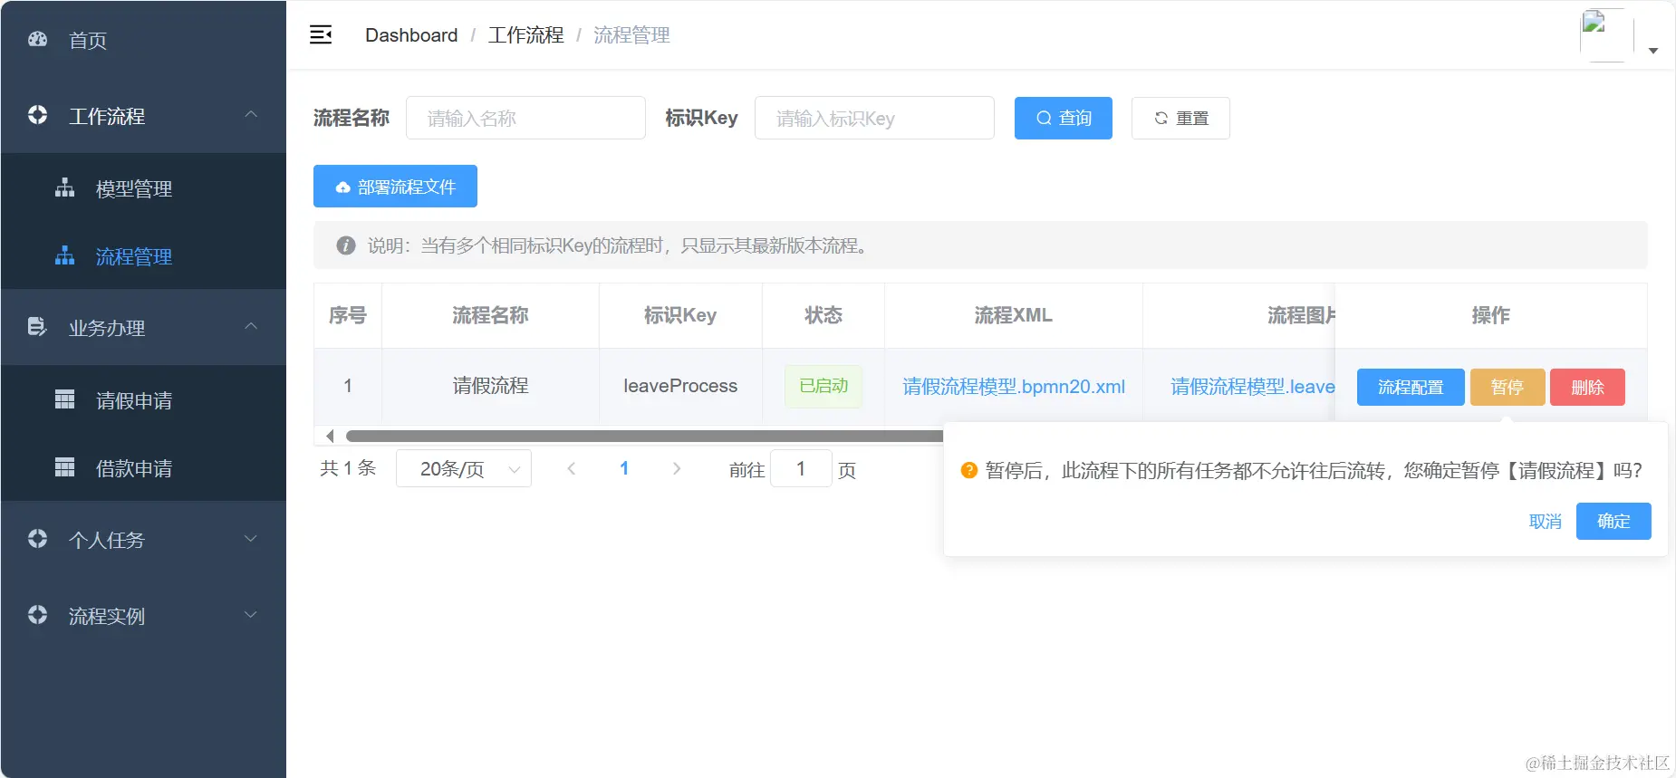Click the 重置 reset button
This screenshot has width=1676, height=778.
pos(1180,118)
